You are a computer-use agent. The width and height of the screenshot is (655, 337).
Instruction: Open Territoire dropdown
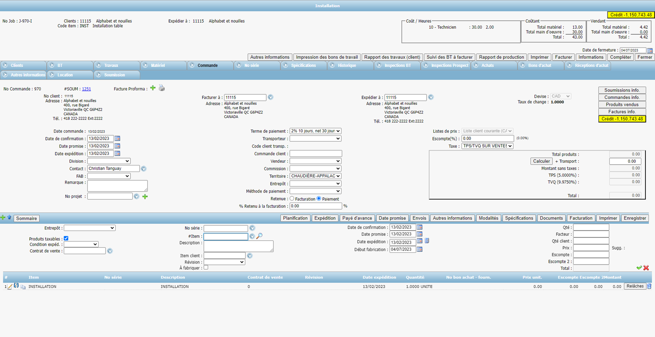coord(315,176)
